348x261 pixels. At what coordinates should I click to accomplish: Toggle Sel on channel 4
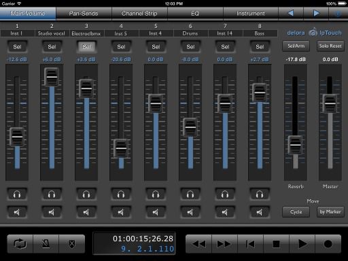coord(121,47)
